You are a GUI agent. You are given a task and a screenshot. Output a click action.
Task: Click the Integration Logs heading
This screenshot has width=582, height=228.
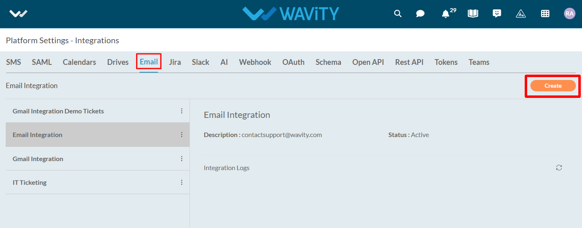(x=226, y=168)
